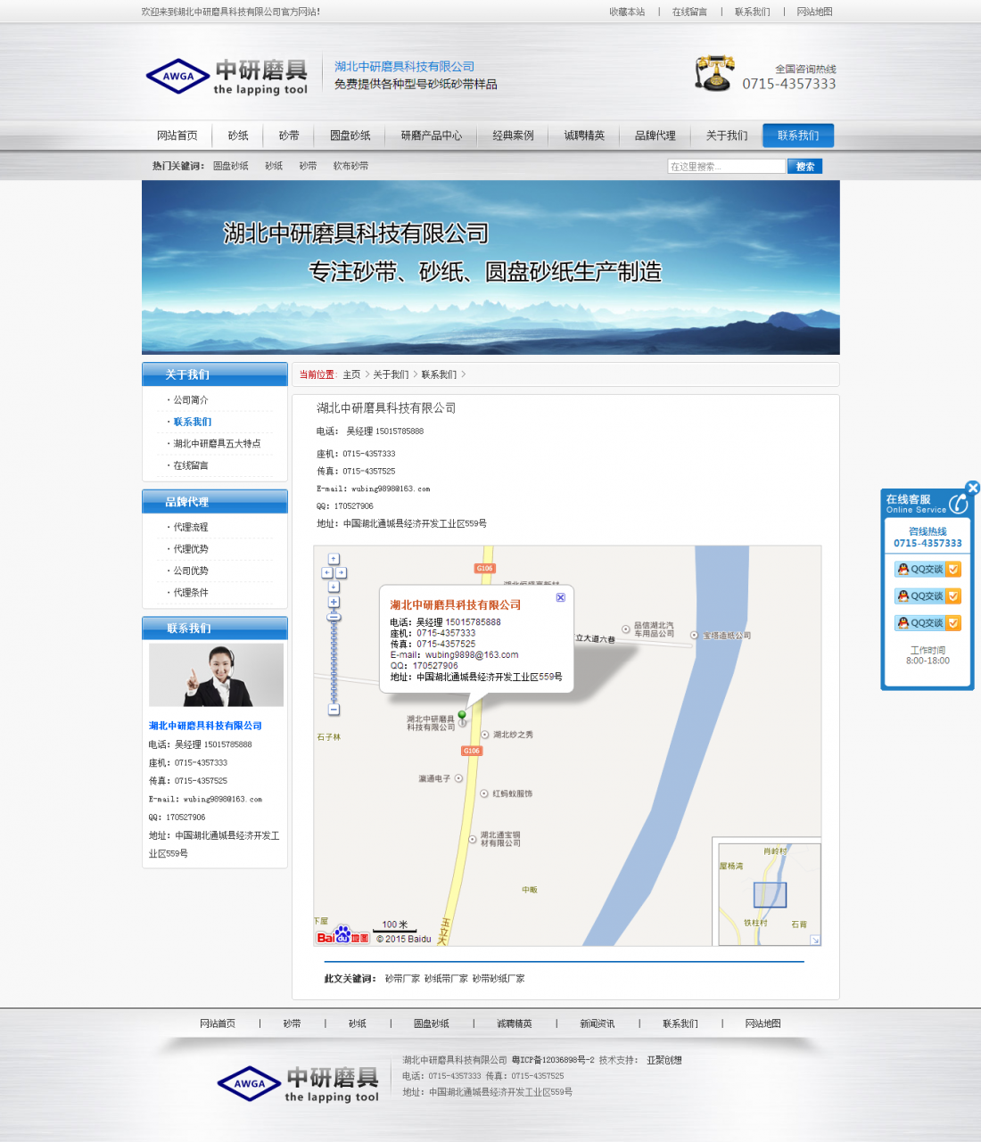The height and width of the screenshot is (1142, 981).
Task: Pan the Baidu map downward
Action: tap(334, 587)
